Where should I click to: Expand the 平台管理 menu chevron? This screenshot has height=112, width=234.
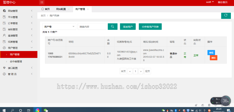[32, 17]
